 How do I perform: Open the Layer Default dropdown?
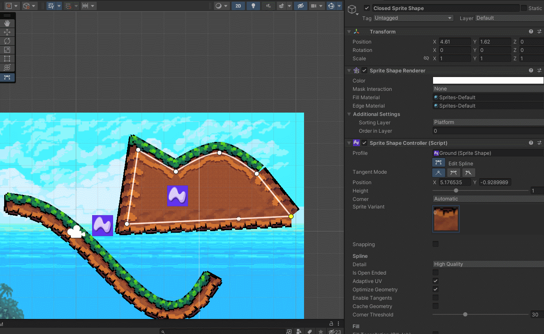coord(509,18)
